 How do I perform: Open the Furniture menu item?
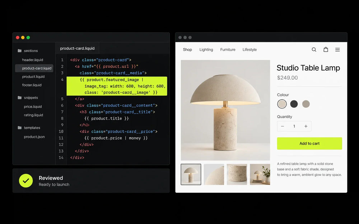pyautogui.click(x=228, y=49)
